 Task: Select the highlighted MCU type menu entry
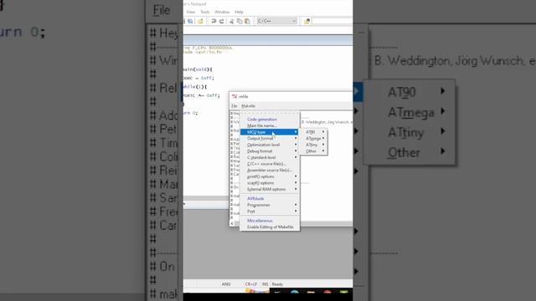(270, 132)
